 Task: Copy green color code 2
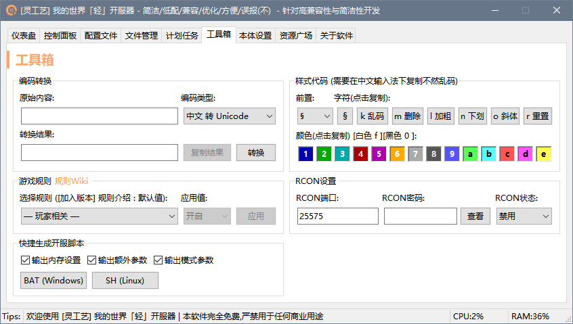[x=324, y=154]
